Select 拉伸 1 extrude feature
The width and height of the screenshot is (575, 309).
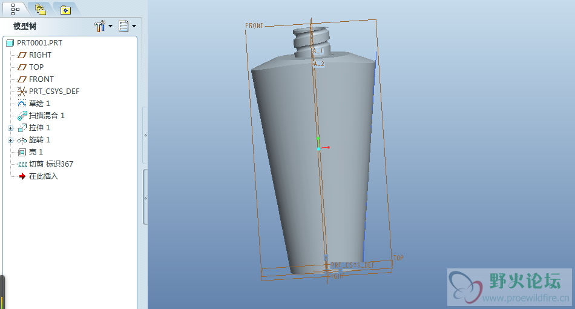tap(39, 127)
